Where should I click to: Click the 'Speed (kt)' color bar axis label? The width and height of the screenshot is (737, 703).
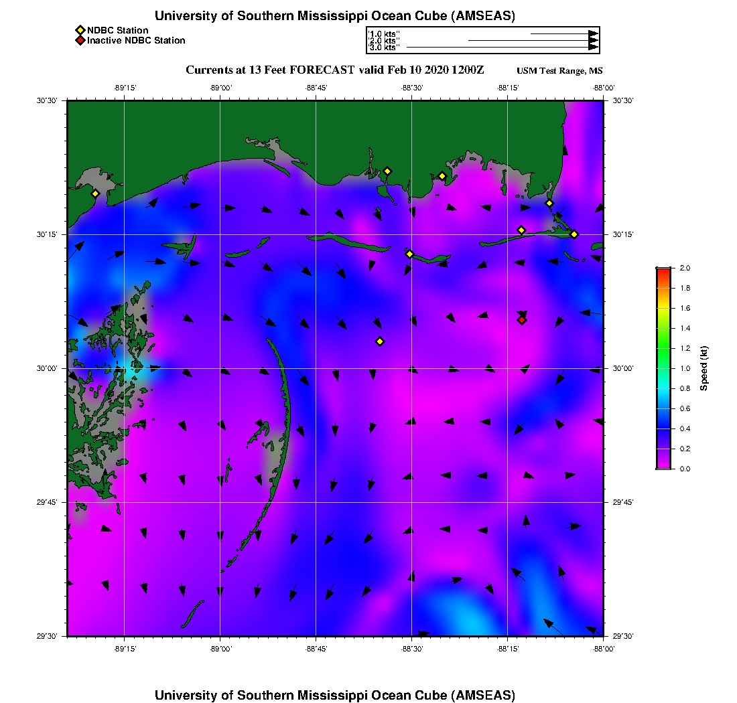point(703,368)
